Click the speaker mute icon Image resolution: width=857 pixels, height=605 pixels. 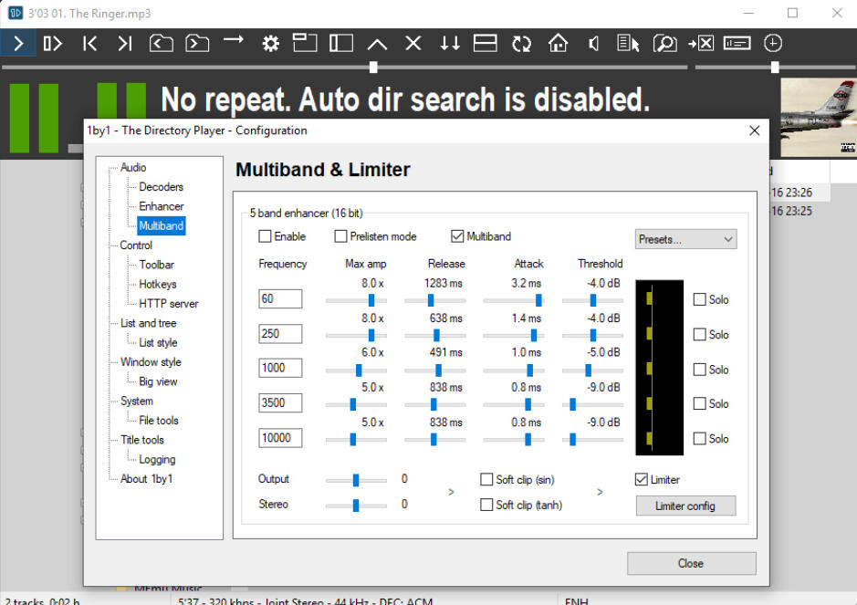click(594, 43)
